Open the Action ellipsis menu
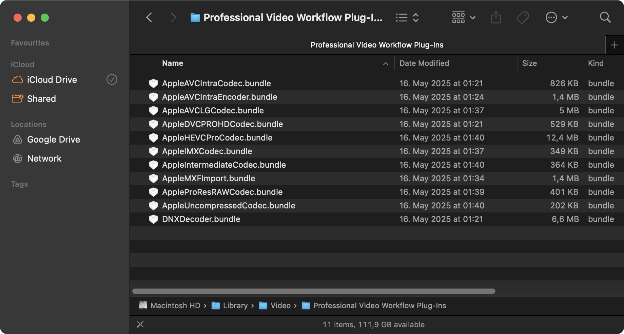Screen dimensions: 624x334 [557, 17]
